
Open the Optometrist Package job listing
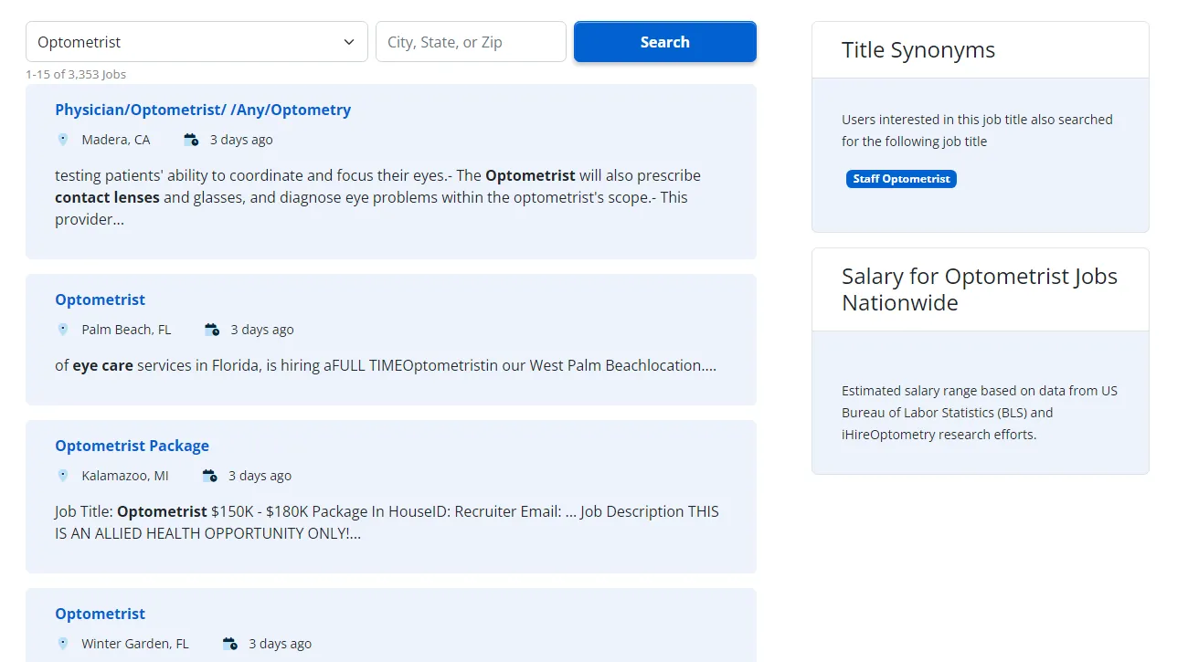133,446
